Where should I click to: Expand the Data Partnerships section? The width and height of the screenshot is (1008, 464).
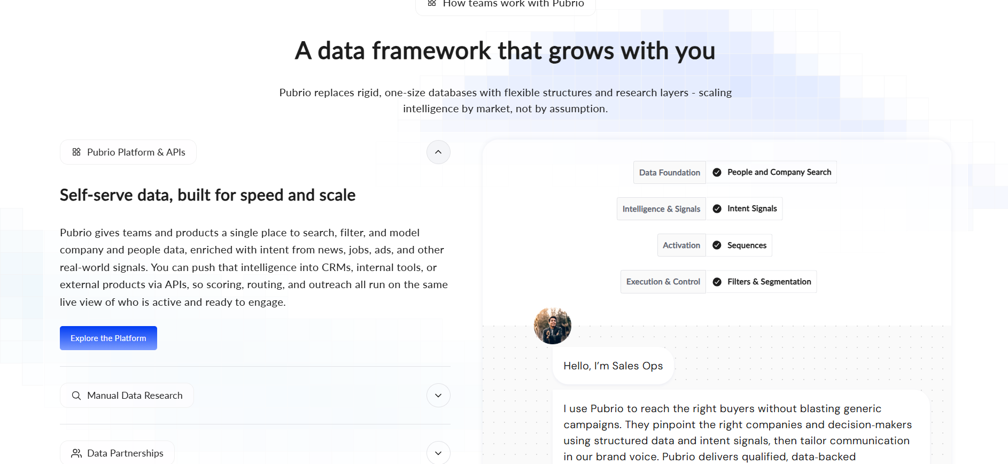pos(438,453)
